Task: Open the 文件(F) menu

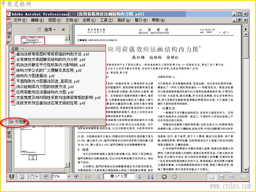Action: 20,20
